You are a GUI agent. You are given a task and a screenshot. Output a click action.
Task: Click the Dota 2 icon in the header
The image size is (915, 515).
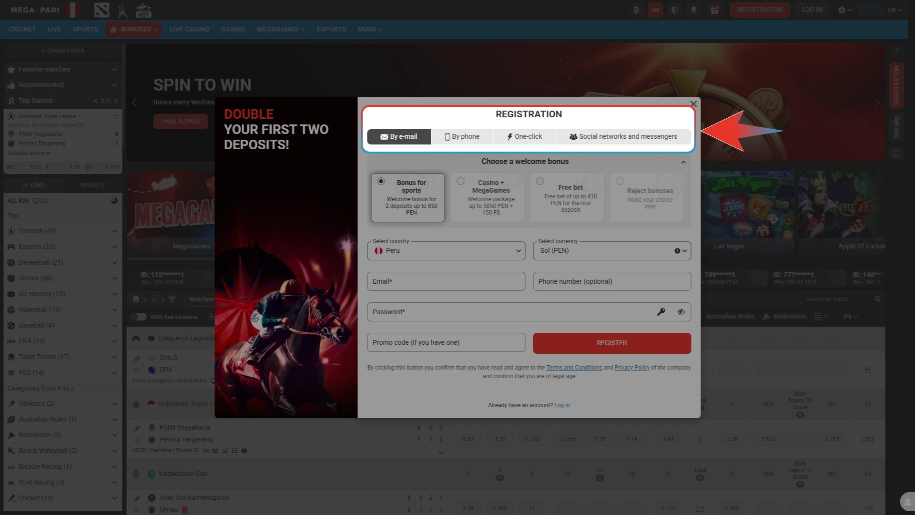coord(102,10)
